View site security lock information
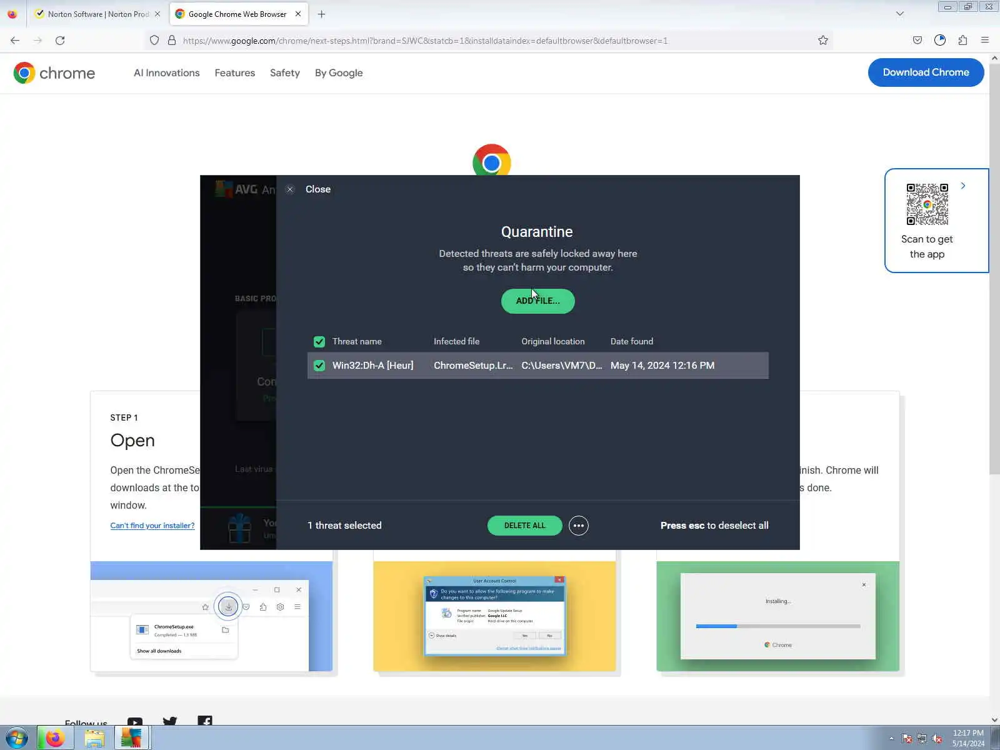 172,41
